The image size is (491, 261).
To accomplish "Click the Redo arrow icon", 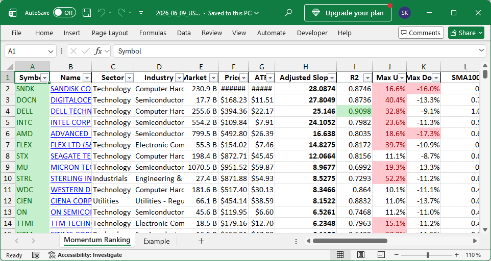I will tap(121, 13).
